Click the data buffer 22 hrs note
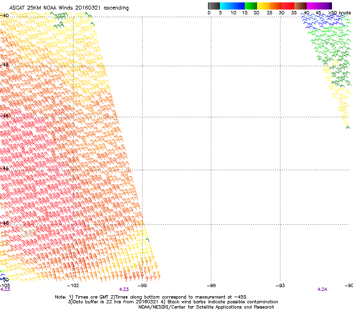 173,302
